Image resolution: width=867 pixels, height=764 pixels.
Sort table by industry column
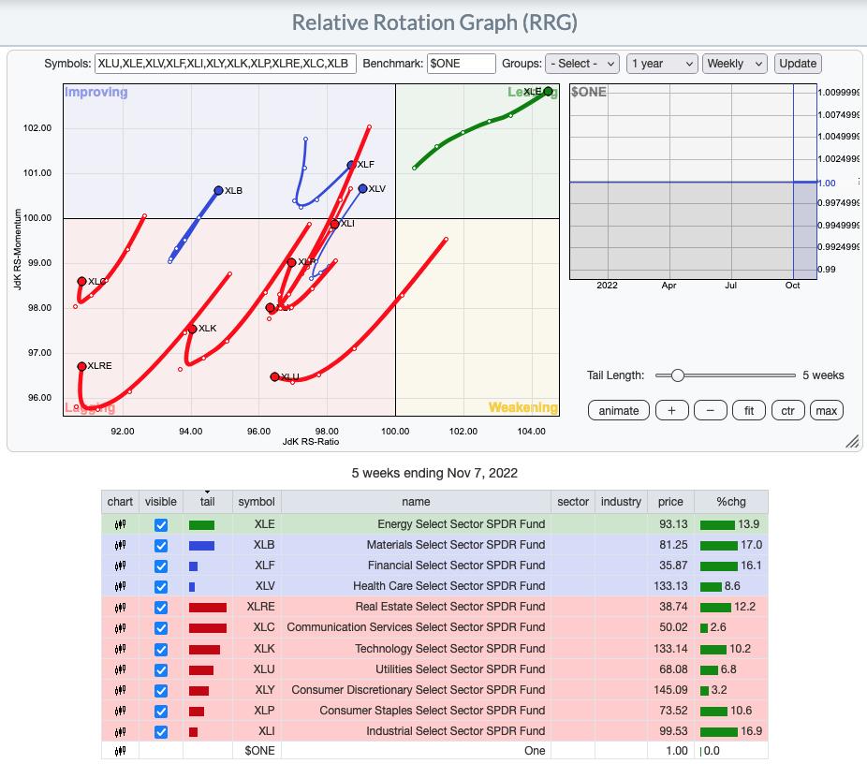[x=621, y=502]
